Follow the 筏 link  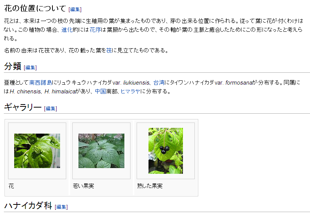(x=109, y=51)
